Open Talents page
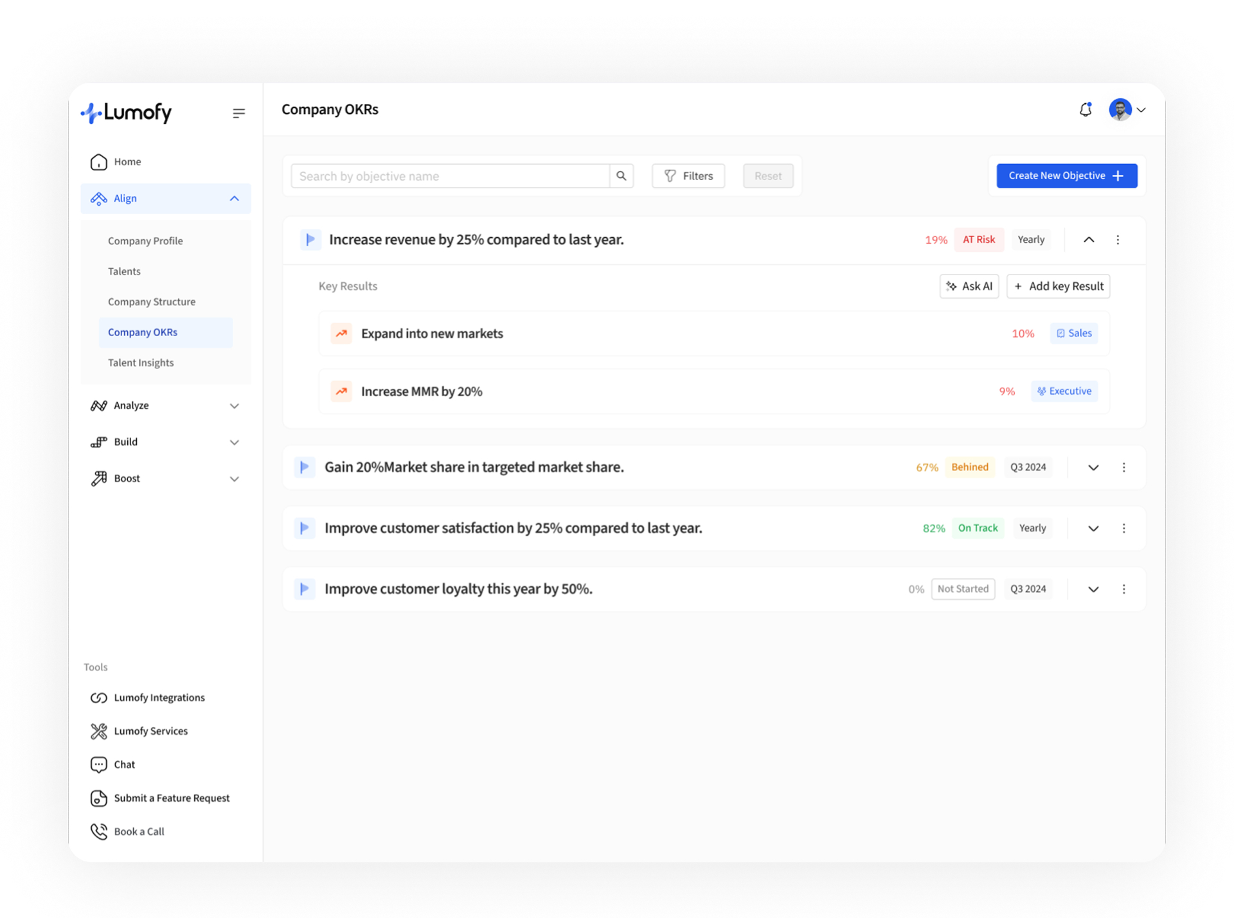The image size is (1234, 918). coord(124,271)
